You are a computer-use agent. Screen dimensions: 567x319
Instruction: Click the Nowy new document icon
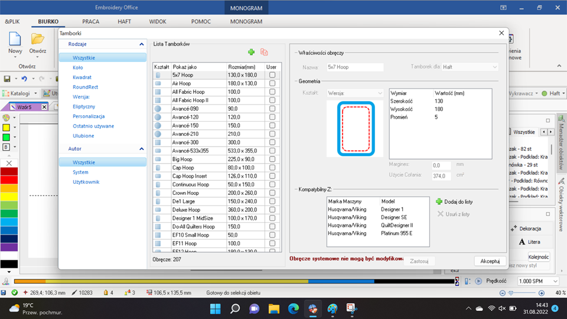click(x=15, y=40)
